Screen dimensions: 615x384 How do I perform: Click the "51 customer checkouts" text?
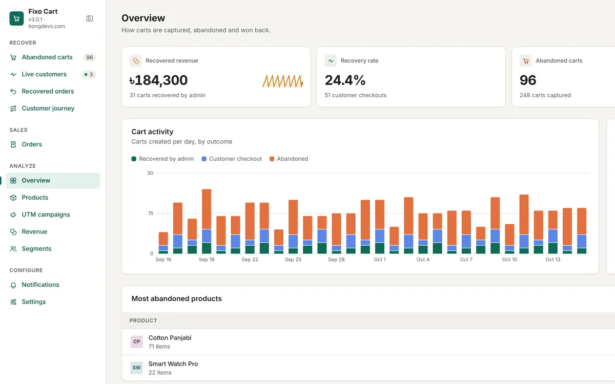click(x=356, y=95)
